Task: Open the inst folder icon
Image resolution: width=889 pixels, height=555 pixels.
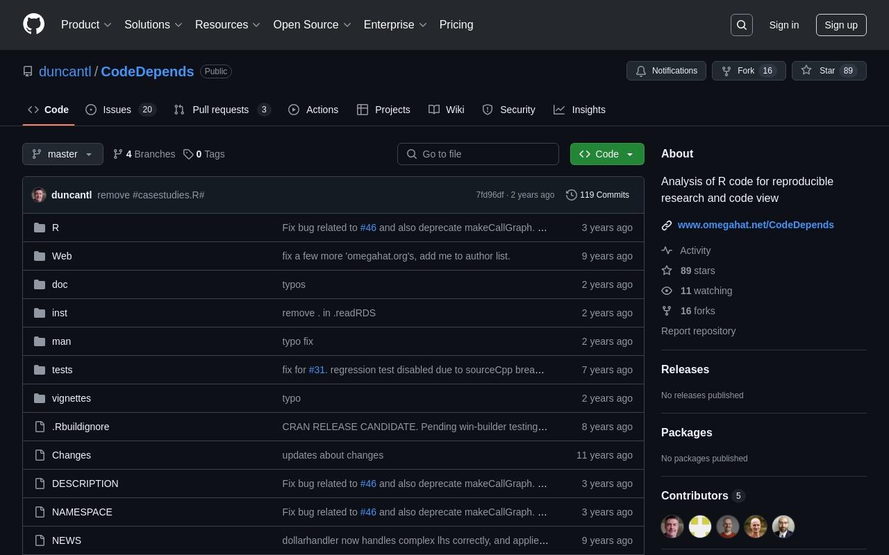Action: 40,313
